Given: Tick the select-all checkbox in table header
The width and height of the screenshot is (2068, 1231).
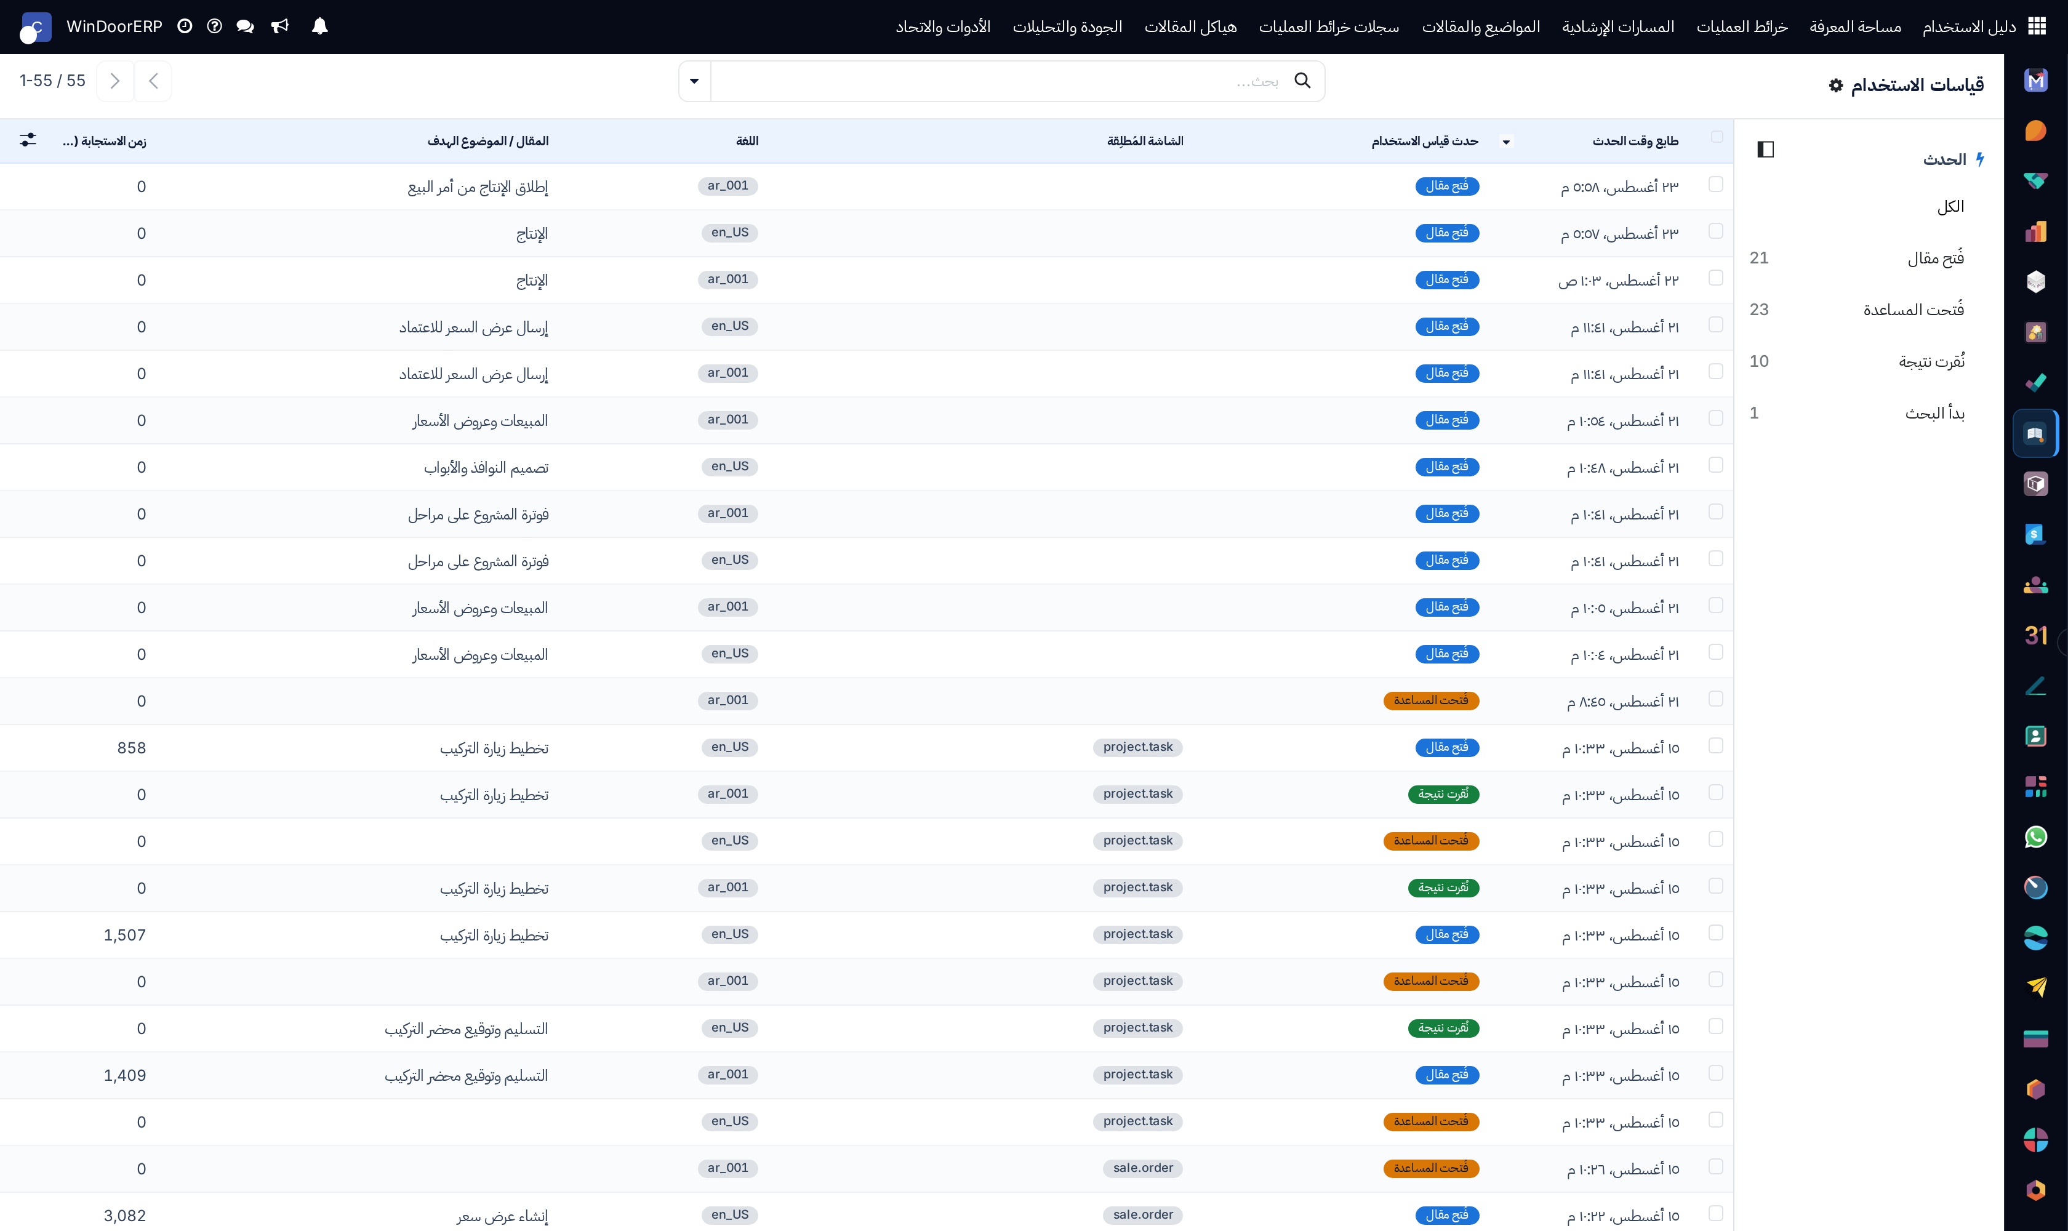Looking at the screenshot, I should (1717, 137).
